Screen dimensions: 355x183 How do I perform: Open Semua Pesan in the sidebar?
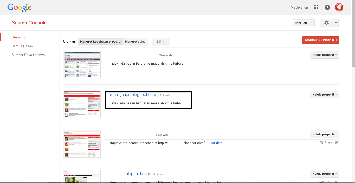point(22,46)
